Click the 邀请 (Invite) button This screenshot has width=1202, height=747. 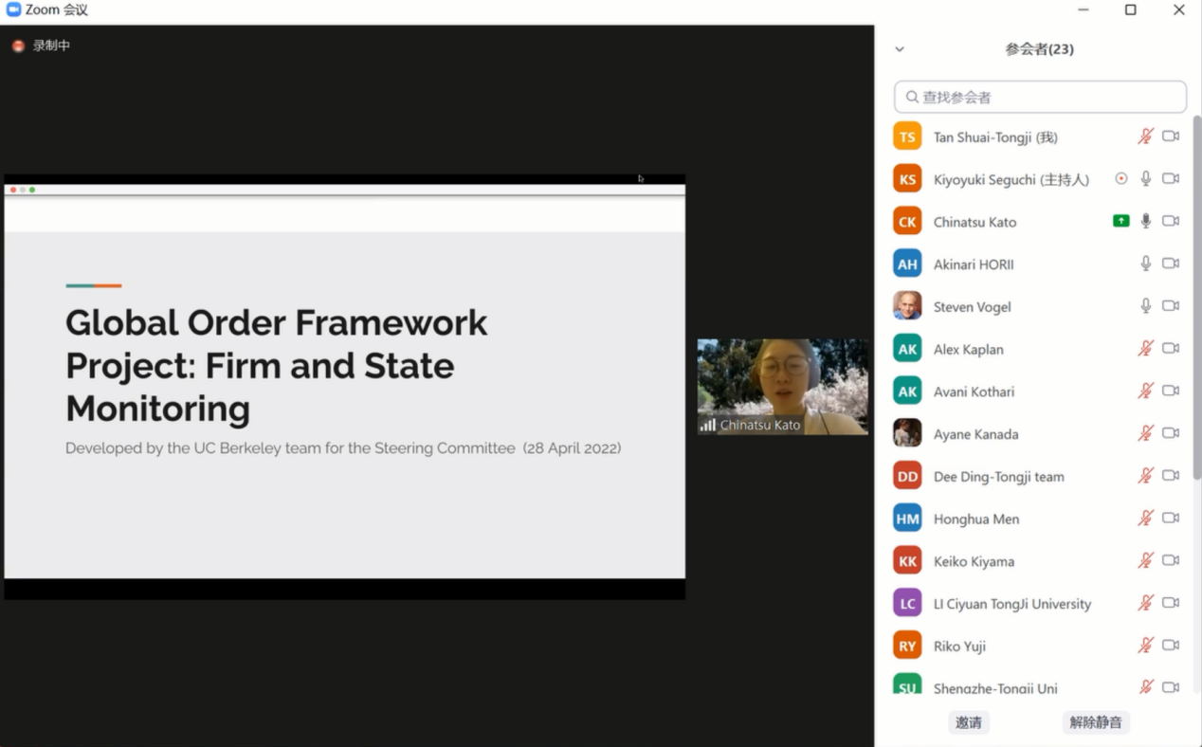969,722
